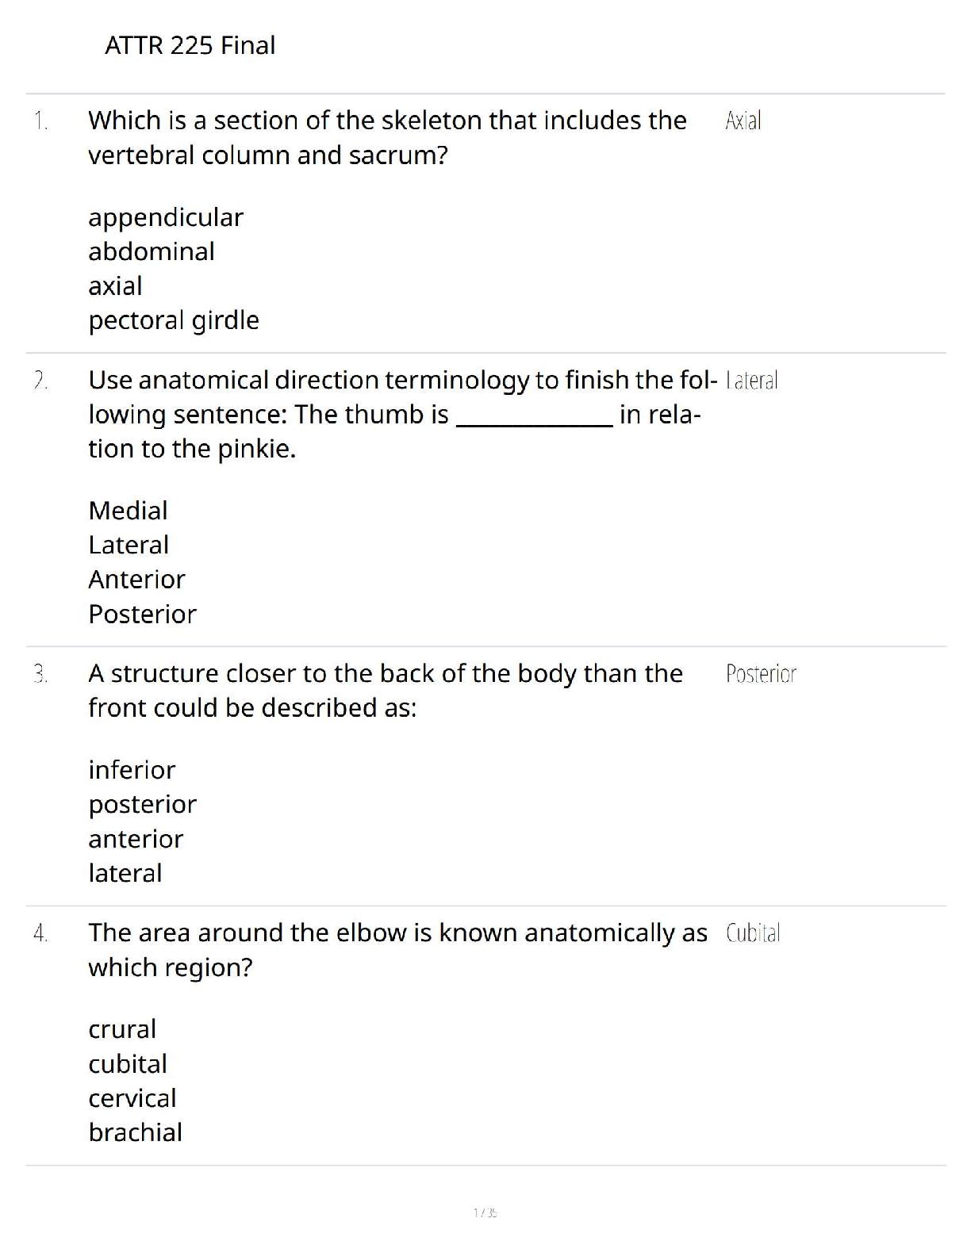971x1256 pixels.
Task: Click the 'ATTR 225 Final' document title
Action: (x=190, y=45)
